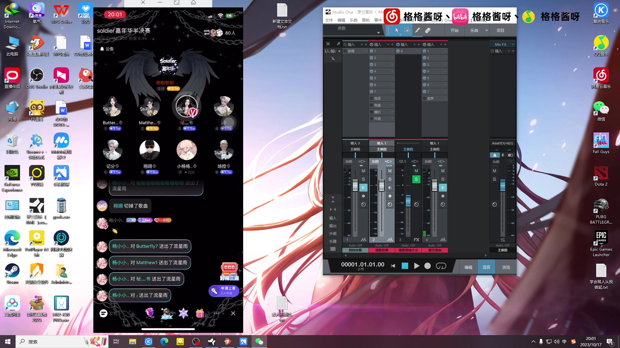Image resolution: width=620 pixels, height=348 pixels.
Task: Switch to the 编辑 view tab at bottom
Action: click(468, 267)
